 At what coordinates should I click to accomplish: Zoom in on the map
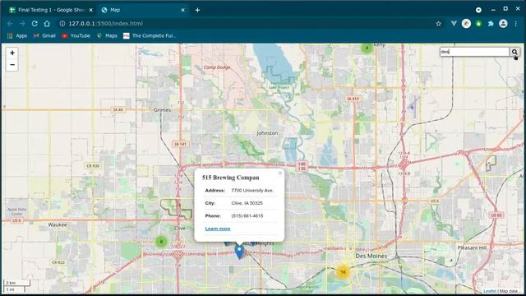pyautogui.click(x=12, y=53)
